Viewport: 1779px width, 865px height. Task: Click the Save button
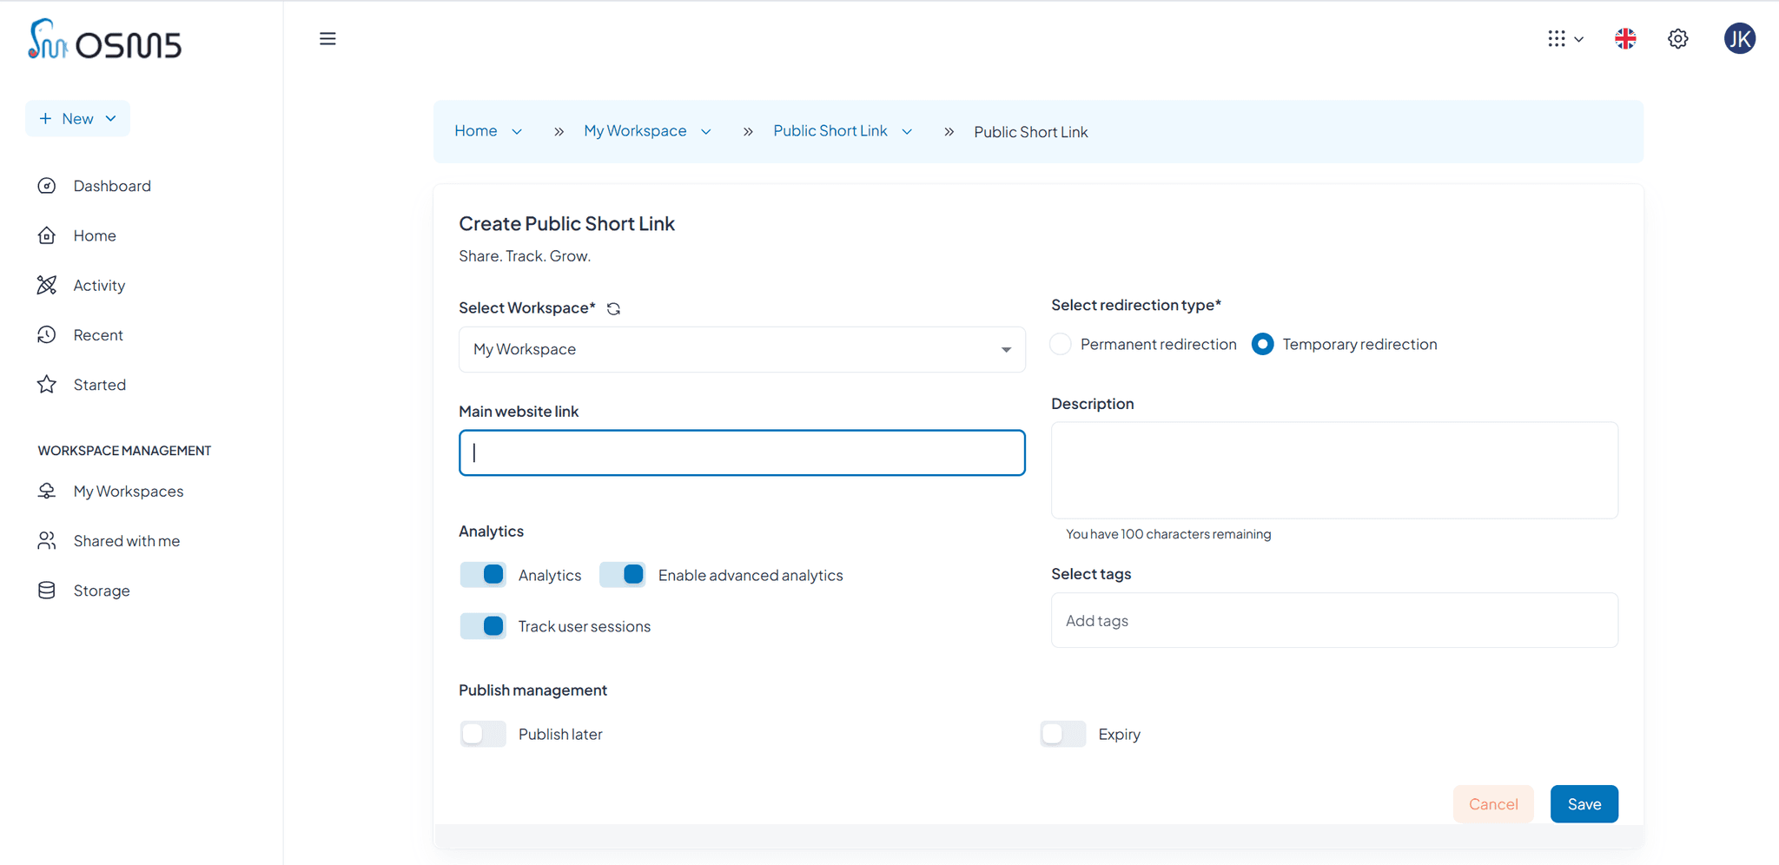1584,803
